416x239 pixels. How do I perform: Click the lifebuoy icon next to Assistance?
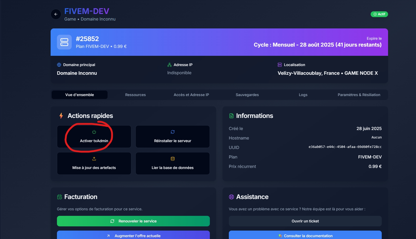tap(231, 197)
